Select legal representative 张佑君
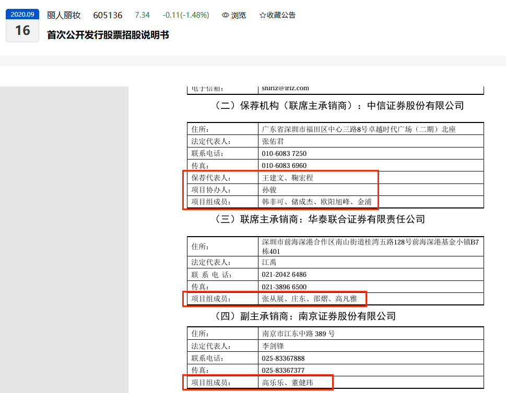The image size is (506, 393). (273, 141)
